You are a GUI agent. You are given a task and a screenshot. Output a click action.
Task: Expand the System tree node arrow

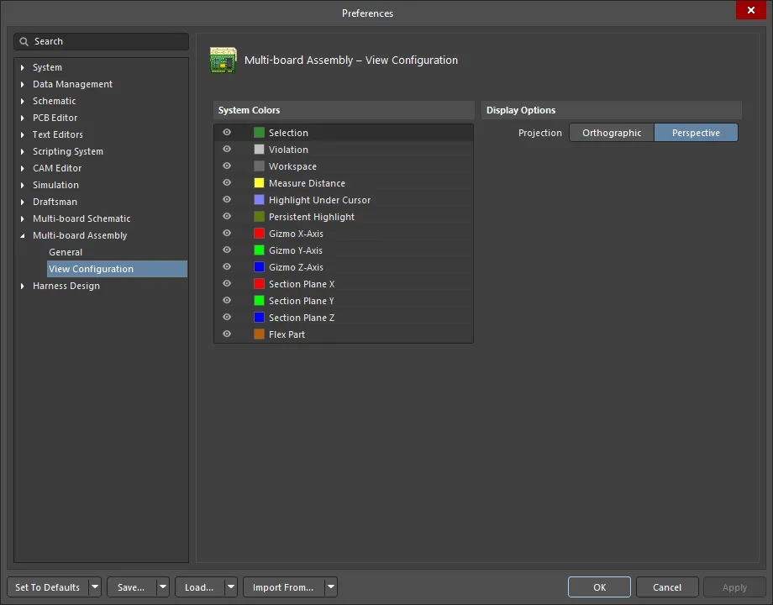click(22, 67)
